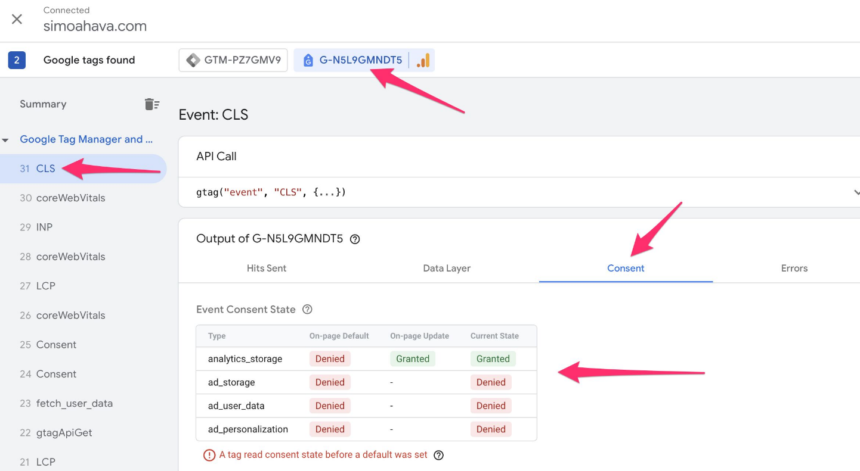Click the tags found count badge

(x=17, y=60)
